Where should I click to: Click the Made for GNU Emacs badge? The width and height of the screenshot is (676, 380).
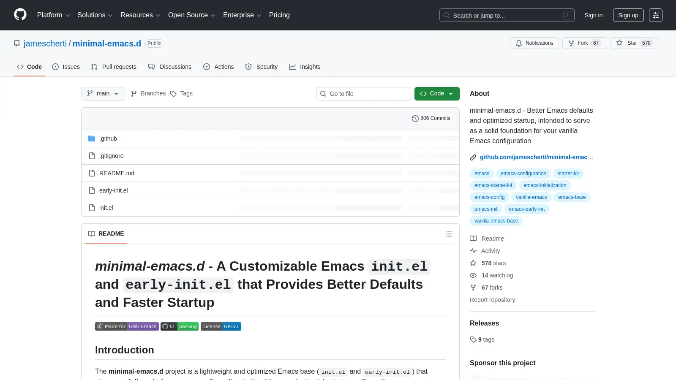coord(127,326)
